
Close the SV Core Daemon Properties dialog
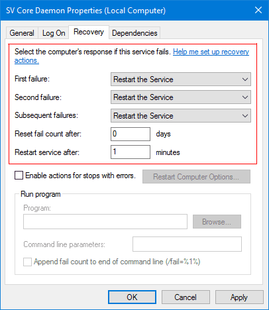(x=258, y=10)
